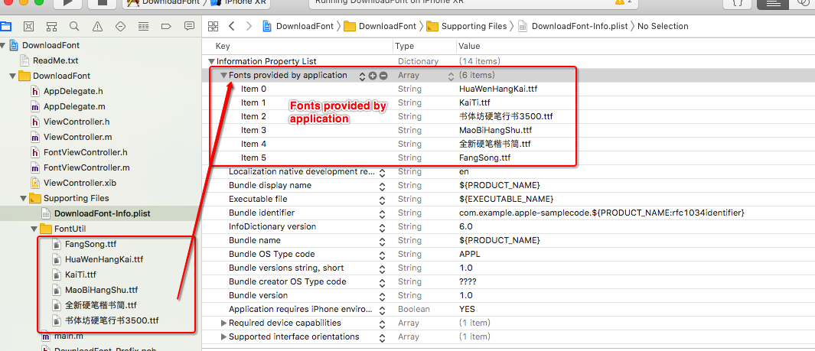Click Supporting Files in jump bar

[x=466, y=26]
